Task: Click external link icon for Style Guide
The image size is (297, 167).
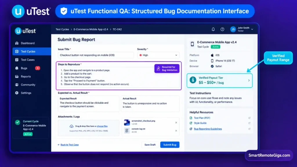Action: (249, 123)
